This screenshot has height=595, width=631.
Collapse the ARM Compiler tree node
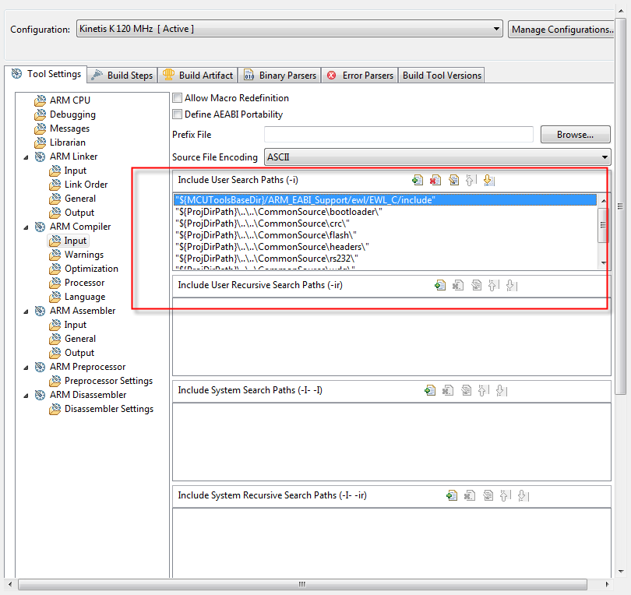[x=26, y=227]
